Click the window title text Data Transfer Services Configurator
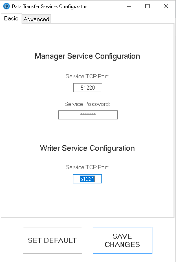176x262 pixels. click(49, 7)
